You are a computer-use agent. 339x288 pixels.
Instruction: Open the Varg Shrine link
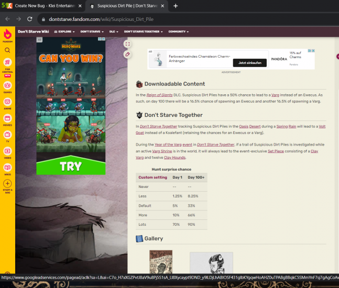point(162,151)
